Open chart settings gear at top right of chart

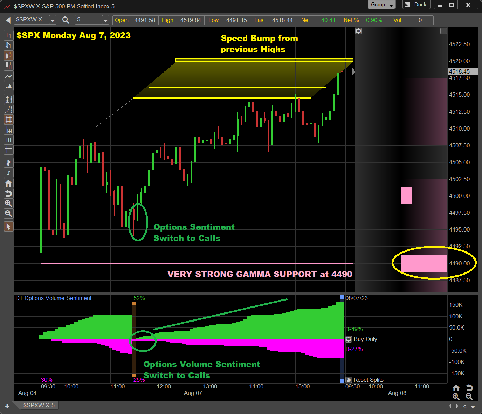(358, 31)
